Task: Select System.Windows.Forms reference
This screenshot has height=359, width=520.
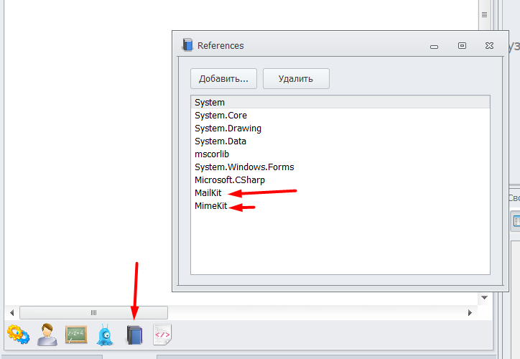Action: tap(340, 167)
